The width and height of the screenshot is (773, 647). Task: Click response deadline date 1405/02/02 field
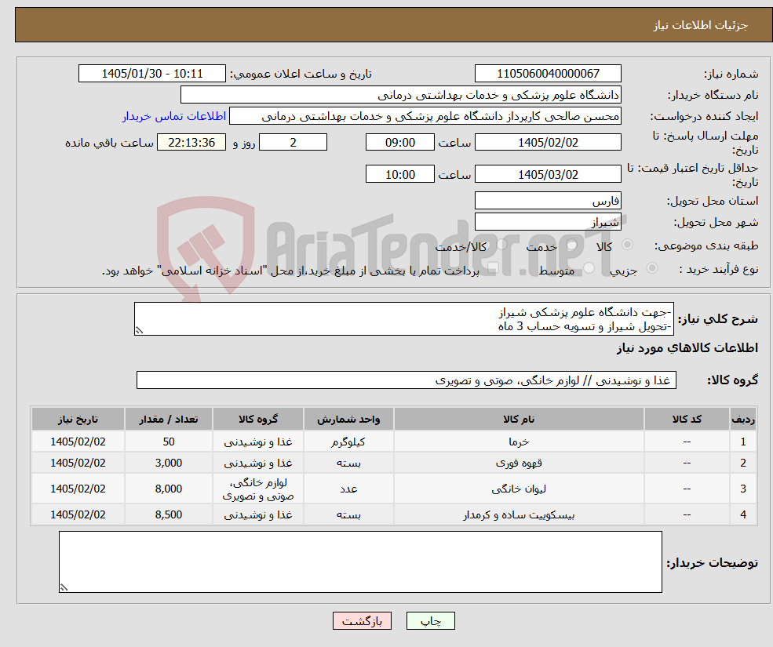click(x=548, y=143)
